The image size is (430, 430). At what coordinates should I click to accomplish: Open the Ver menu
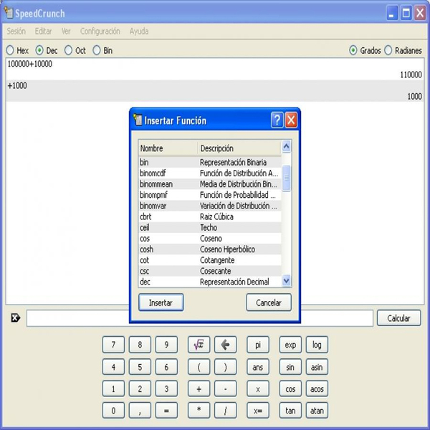pos(66,32)
